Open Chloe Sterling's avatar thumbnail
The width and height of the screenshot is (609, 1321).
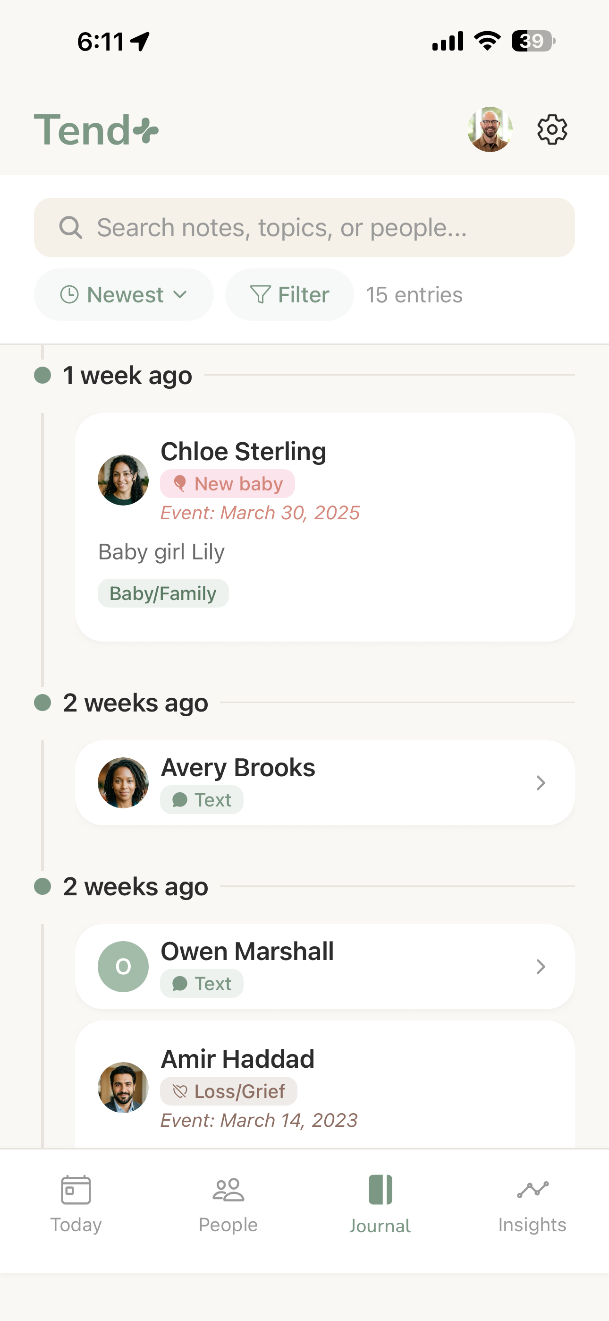point(123,480)
